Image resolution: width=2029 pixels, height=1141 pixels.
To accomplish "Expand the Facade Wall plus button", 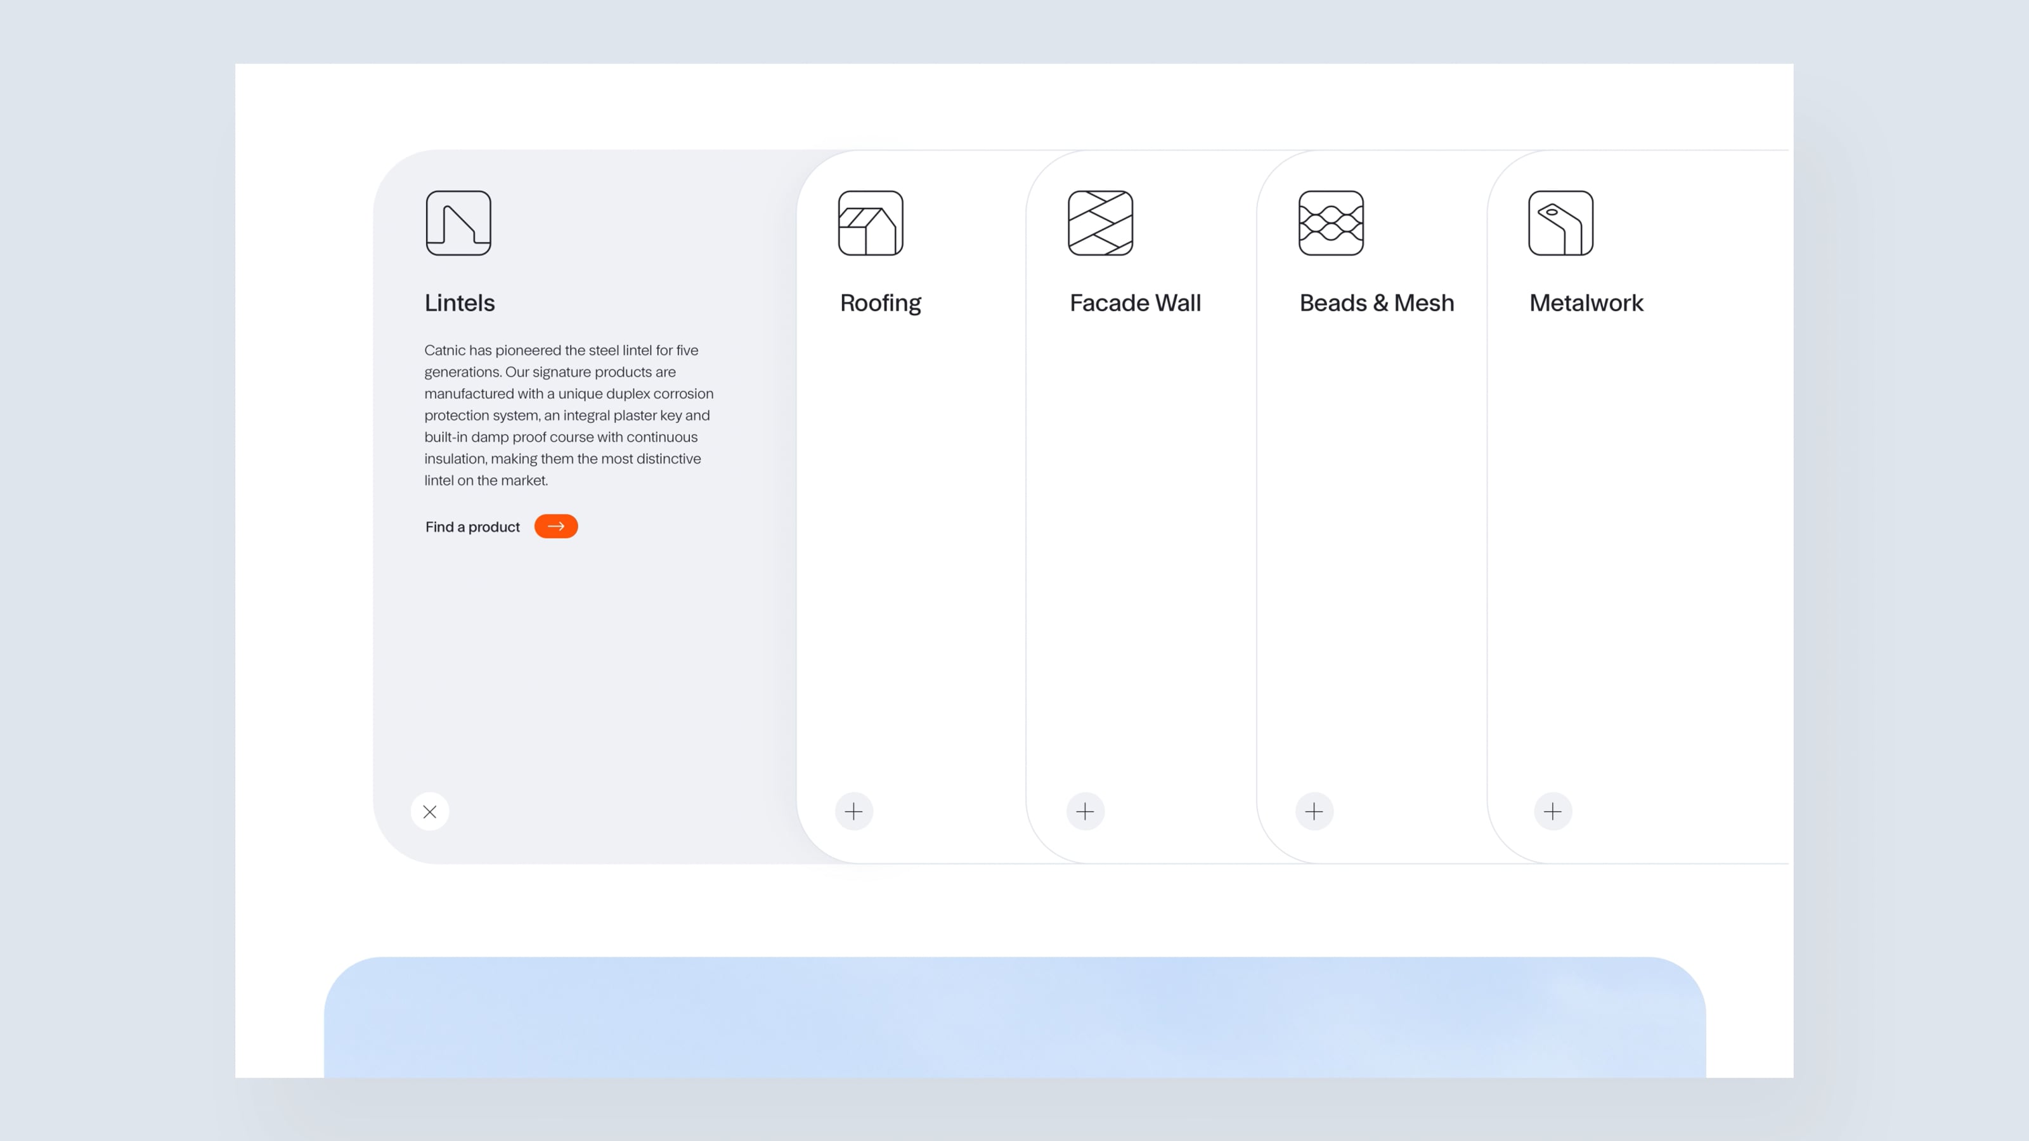I will tap(1085, 811).
